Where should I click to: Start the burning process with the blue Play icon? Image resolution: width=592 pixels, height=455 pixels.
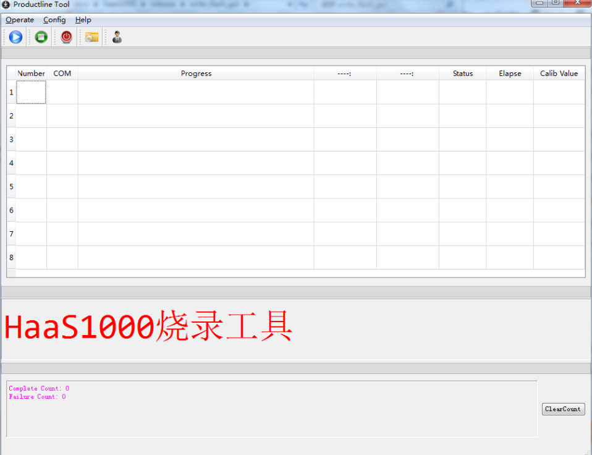(x=15, y=36)
